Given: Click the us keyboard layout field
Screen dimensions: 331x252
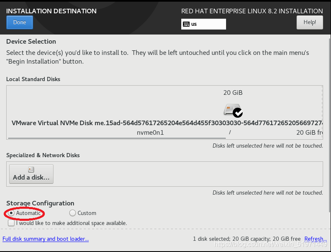Looking at the screenshot, I should pyautogui.click(x=204, y=24).
